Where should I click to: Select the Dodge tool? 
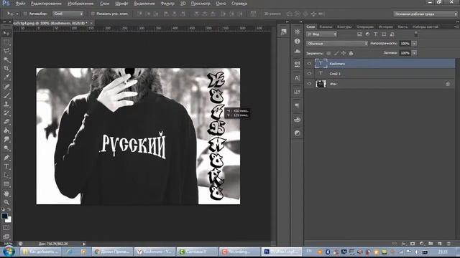tap(6, 148)
